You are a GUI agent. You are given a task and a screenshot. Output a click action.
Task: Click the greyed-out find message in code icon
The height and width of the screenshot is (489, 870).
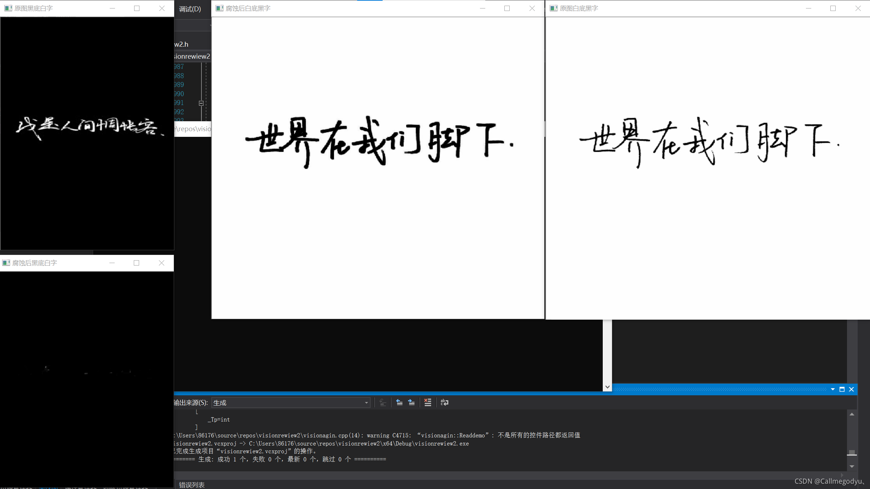383,402
